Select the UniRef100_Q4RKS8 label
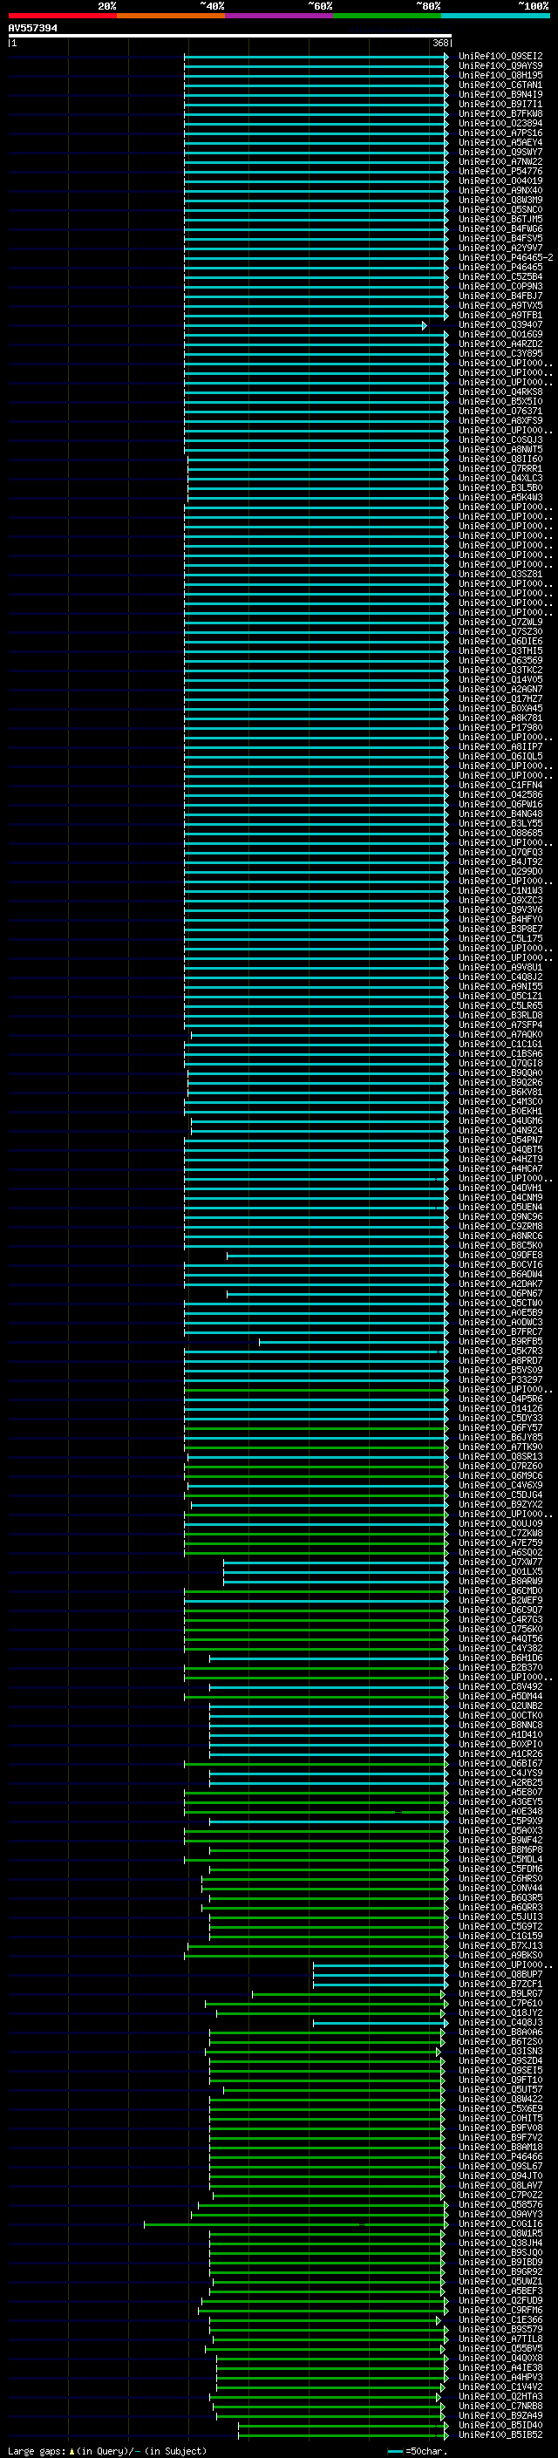This screenshot has height=2458, width=558. [500, 392]
